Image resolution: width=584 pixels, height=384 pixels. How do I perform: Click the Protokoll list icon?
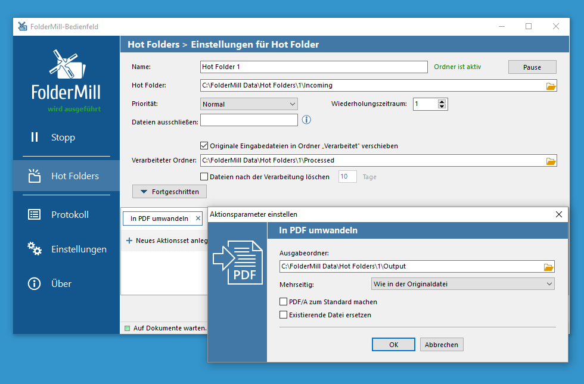(35, 214)
